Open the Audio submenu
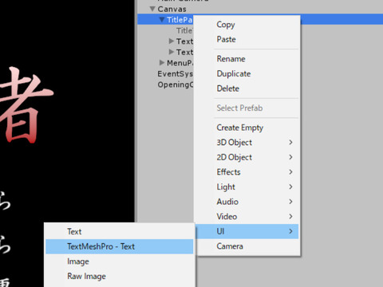This screenshot has width=383, height=287. point(247,202)
